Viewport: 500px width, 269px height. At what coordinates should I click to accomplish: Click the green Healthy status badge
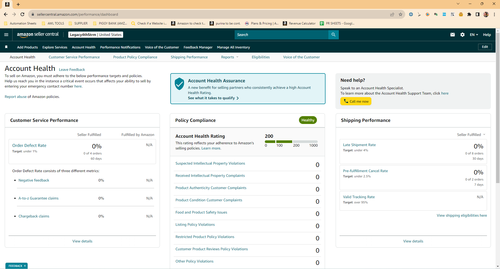coord(308,120)
